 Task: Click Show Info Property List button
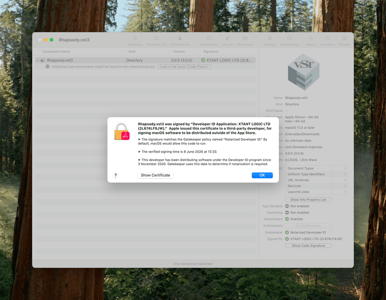pos(308,200)
